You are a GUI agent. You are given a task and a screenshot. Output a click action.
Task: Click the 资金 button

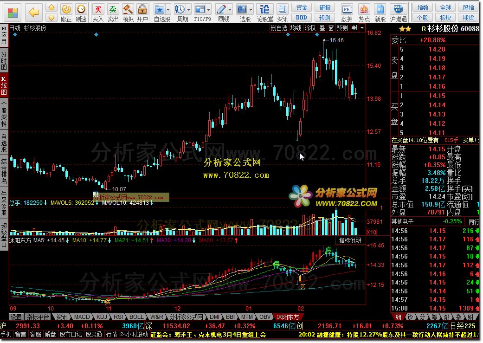302,7
